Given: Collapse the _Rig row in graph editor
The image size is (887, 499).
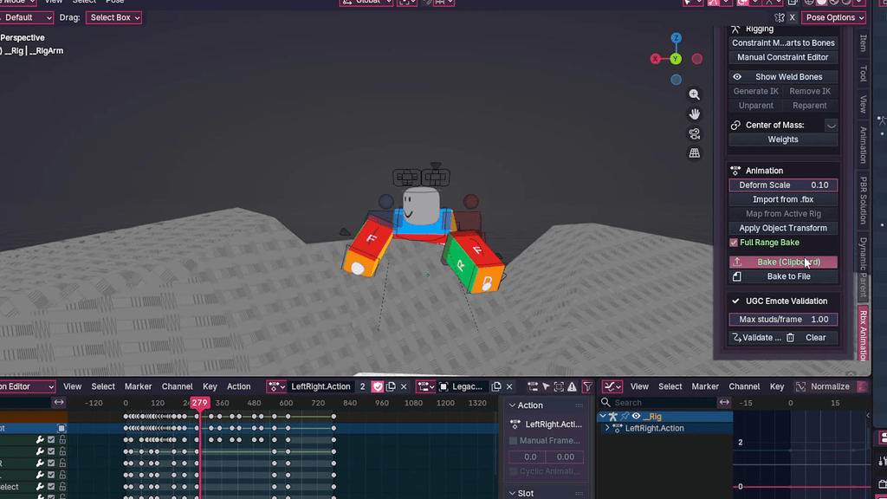Looking at the screenshot, I should (603, 417).
